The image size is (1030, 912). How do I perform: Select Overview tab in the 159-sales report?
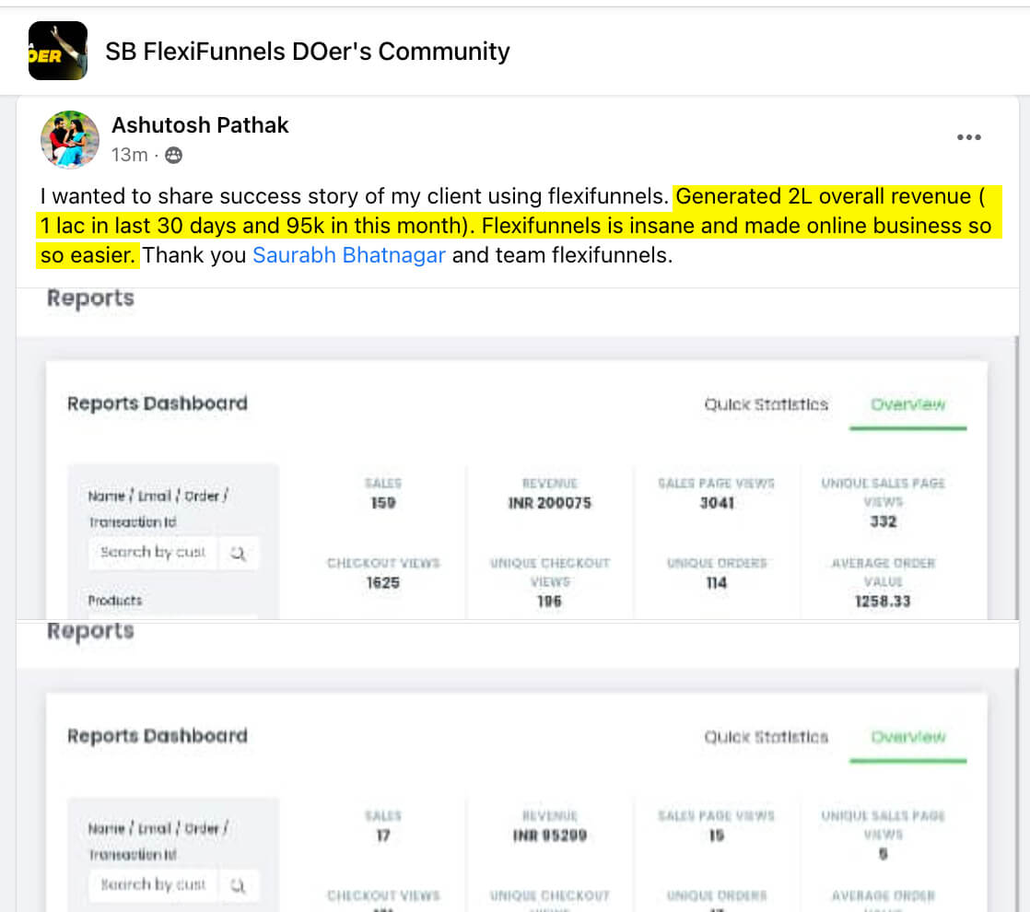[x=907, y=404]
